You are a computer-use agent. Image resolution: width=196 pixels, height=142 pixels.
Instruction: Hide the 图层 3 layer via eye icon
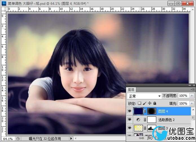(x=130, y=128)
